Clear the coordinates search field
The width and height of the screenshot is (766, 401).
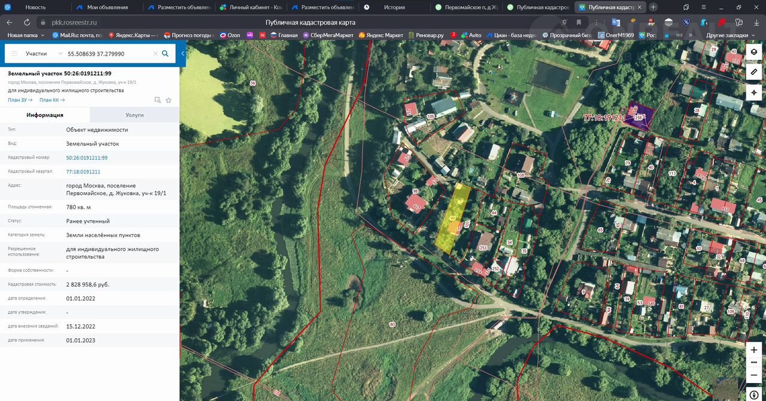[155, 53]
